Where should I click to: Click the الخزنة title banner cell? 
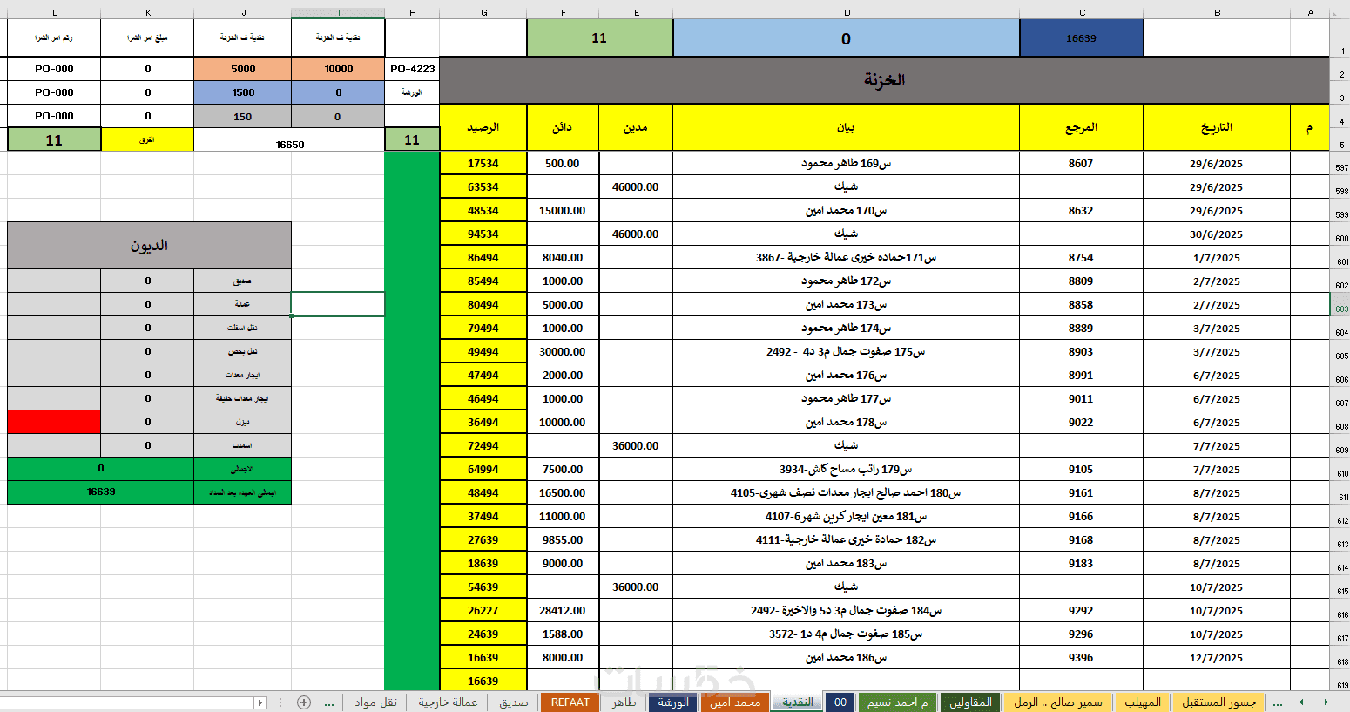point(884,80)
